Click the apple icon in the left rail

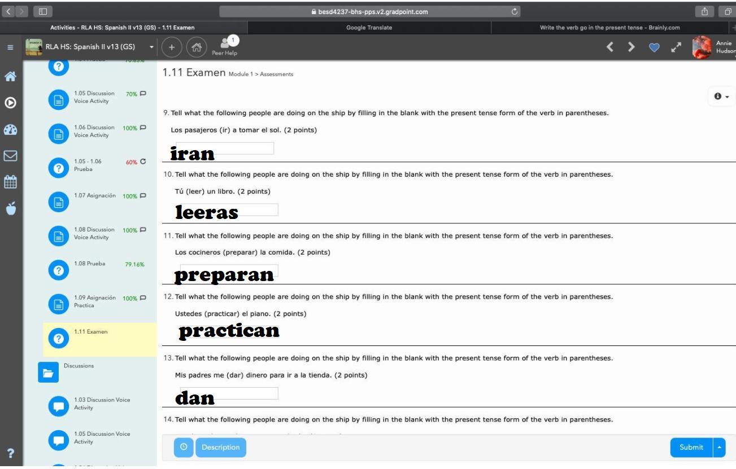pos(11,208)
